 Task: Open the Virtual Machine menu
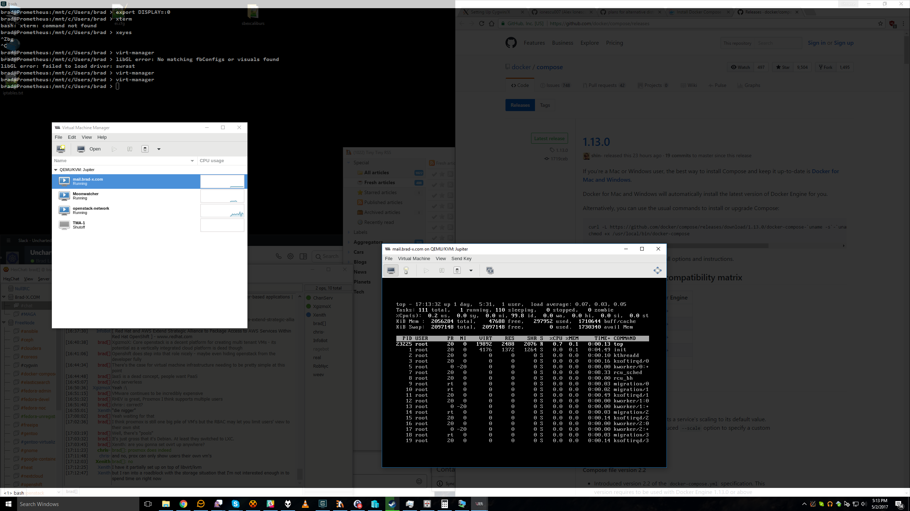tap(414, 259)
